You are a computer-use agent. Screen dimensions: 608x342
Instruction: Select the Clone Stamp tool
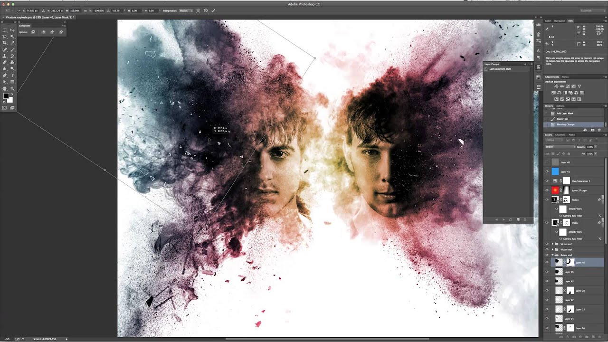click(x=5, y=56)
